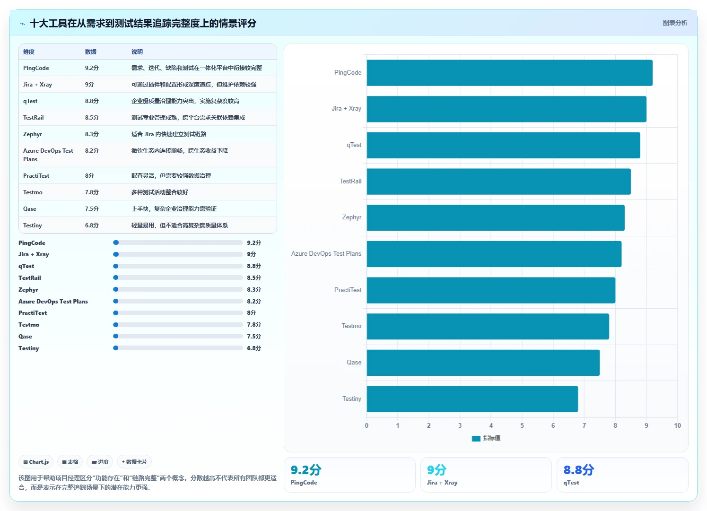The width and height of the screenshot is (707, 511).
Task: Click the Zephyr bar in the chart
Action: 496,218
